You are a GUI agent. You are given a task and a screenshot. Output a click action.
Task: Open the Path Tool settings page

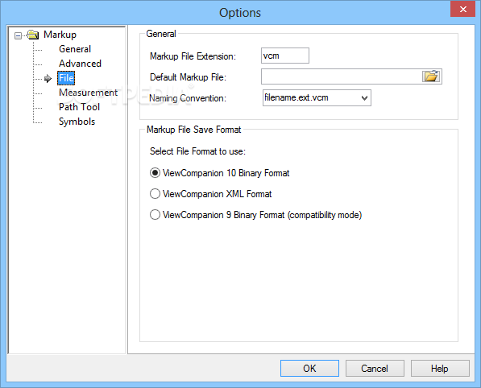(x=79, y=106)
